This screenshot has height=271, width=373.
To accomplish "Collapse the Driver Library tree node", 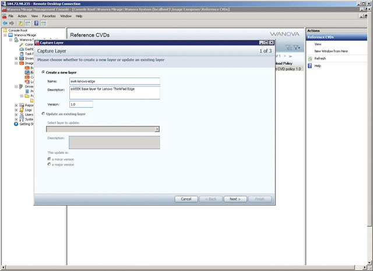I will 16,86.
